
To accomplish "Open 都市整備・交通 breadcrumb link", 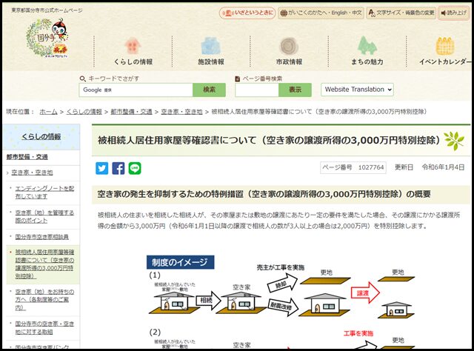I will click(x=132, y=112).
